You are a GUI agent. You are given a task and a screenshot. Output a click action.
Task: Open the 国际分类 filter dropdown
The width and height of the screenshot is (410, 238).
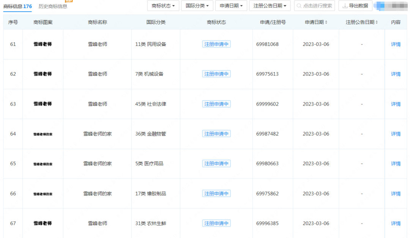point(197,6)
